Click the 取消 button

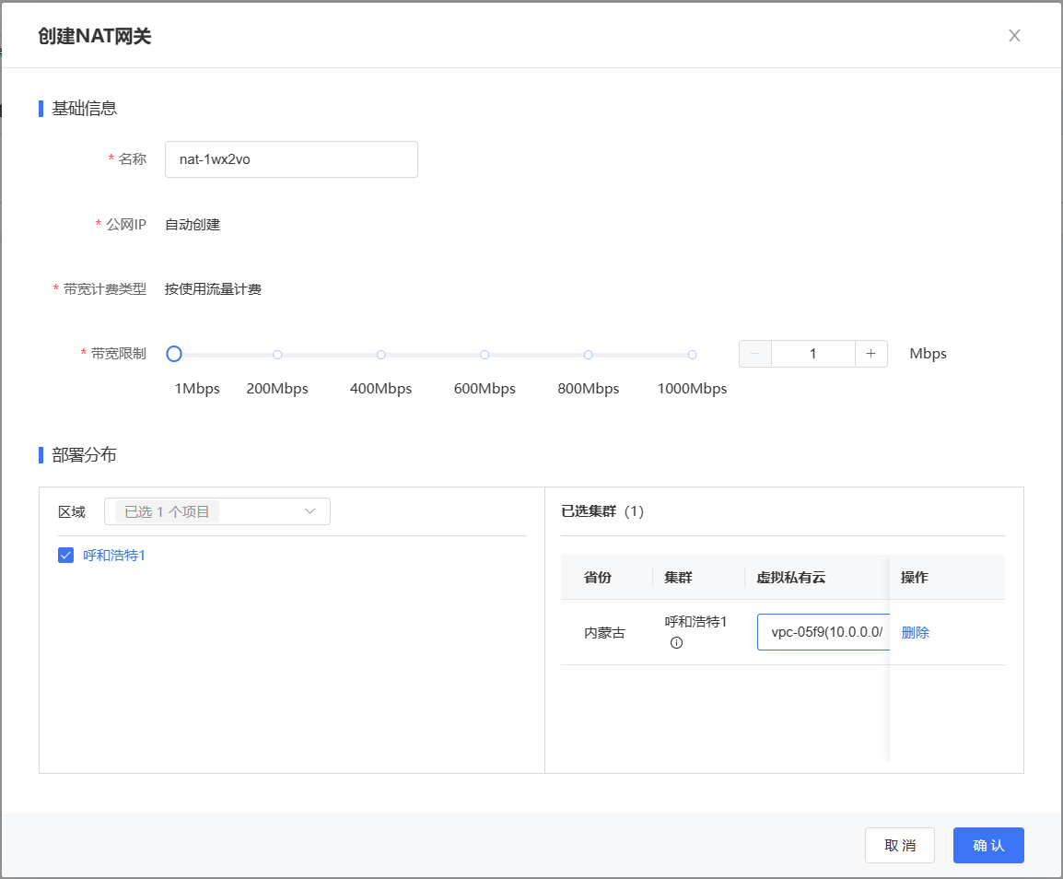coord(899,845)
